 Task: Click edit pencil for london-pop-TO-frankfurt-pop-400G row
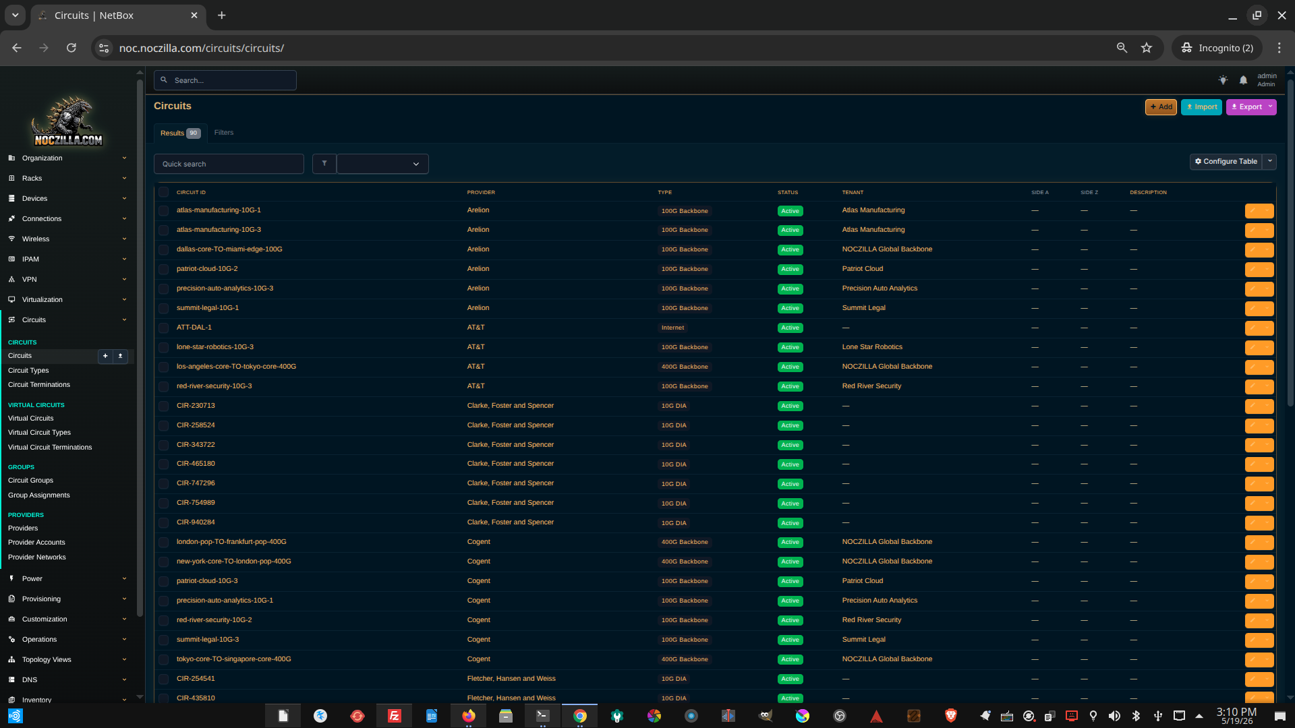[x=1253, y=543]
